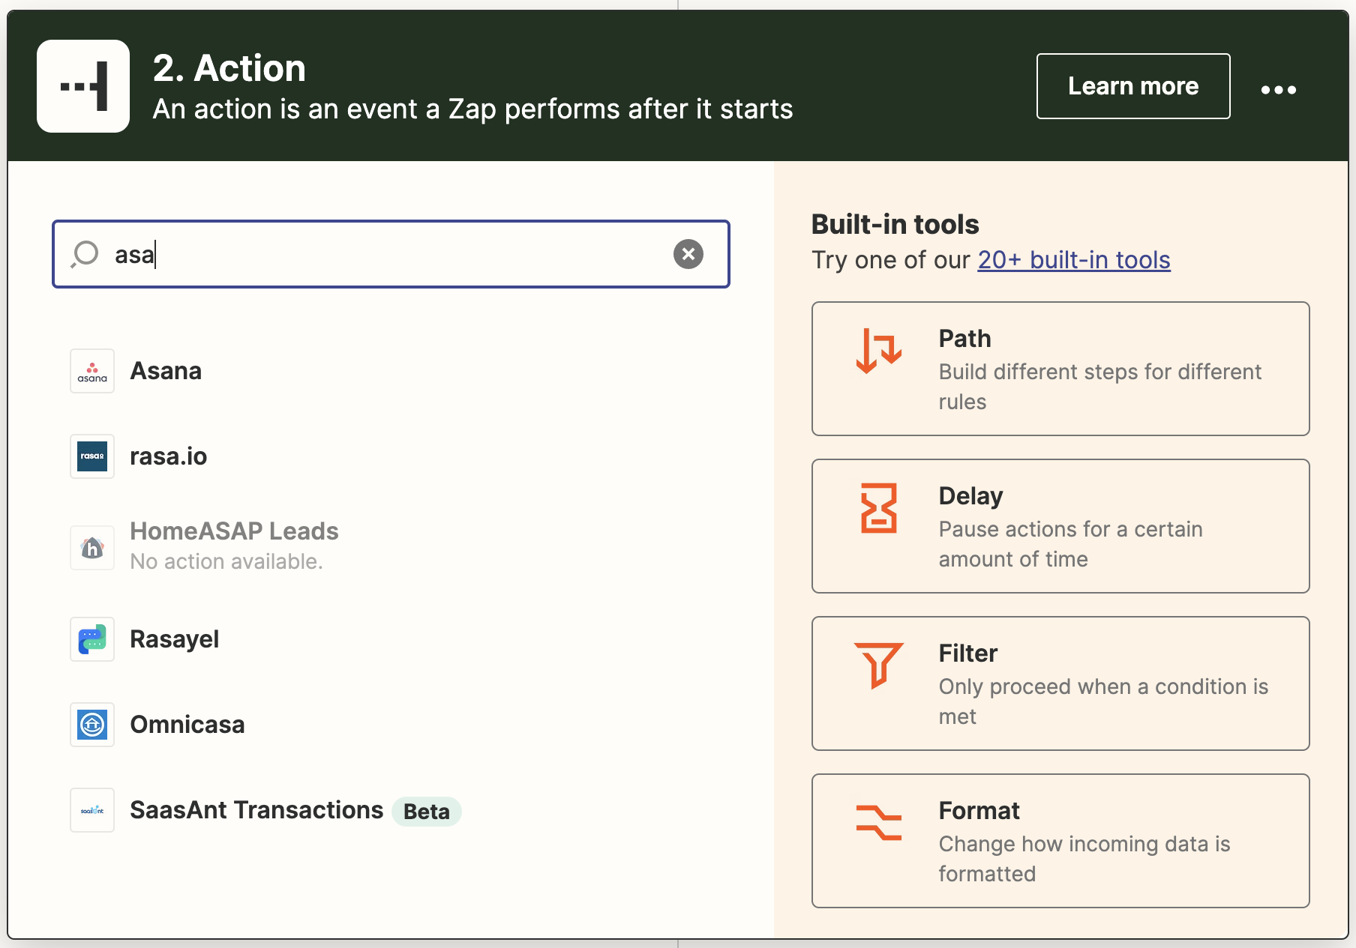The width and height of the screenshot is (1356, 948).
Task: Select the Path option for branching rules
Action: pyautogui.click(x=1060, y=369)
